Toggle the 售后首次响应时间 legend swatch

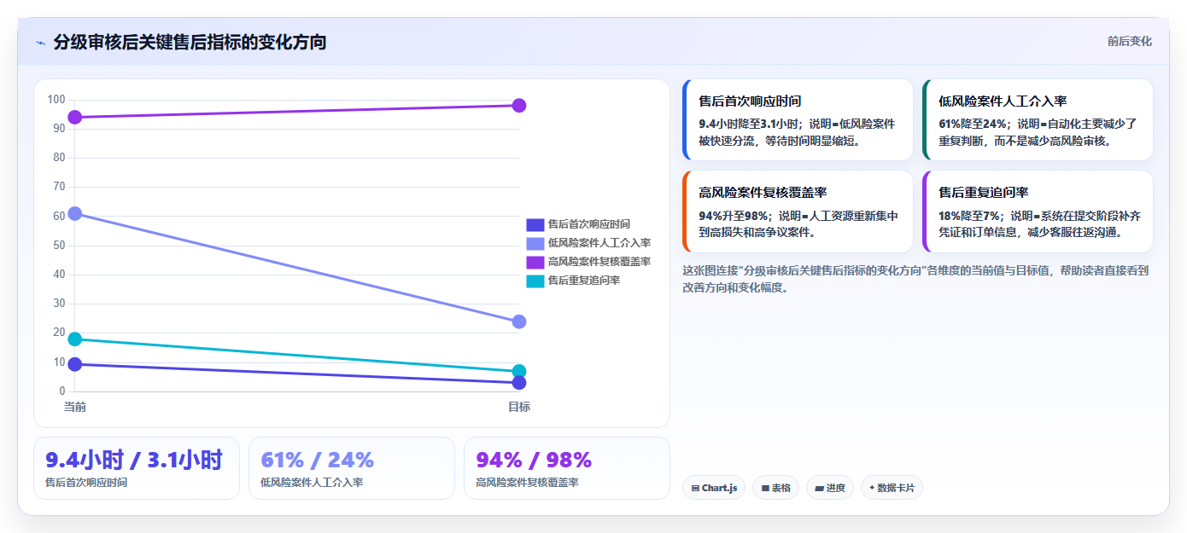point(535,224)
